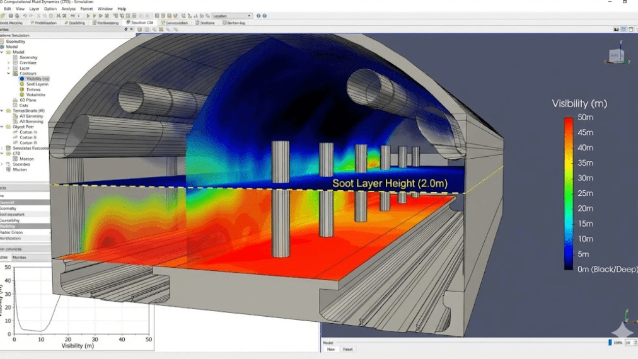
Task: Click the Model folder icon in tree
Action: (8, 52)
